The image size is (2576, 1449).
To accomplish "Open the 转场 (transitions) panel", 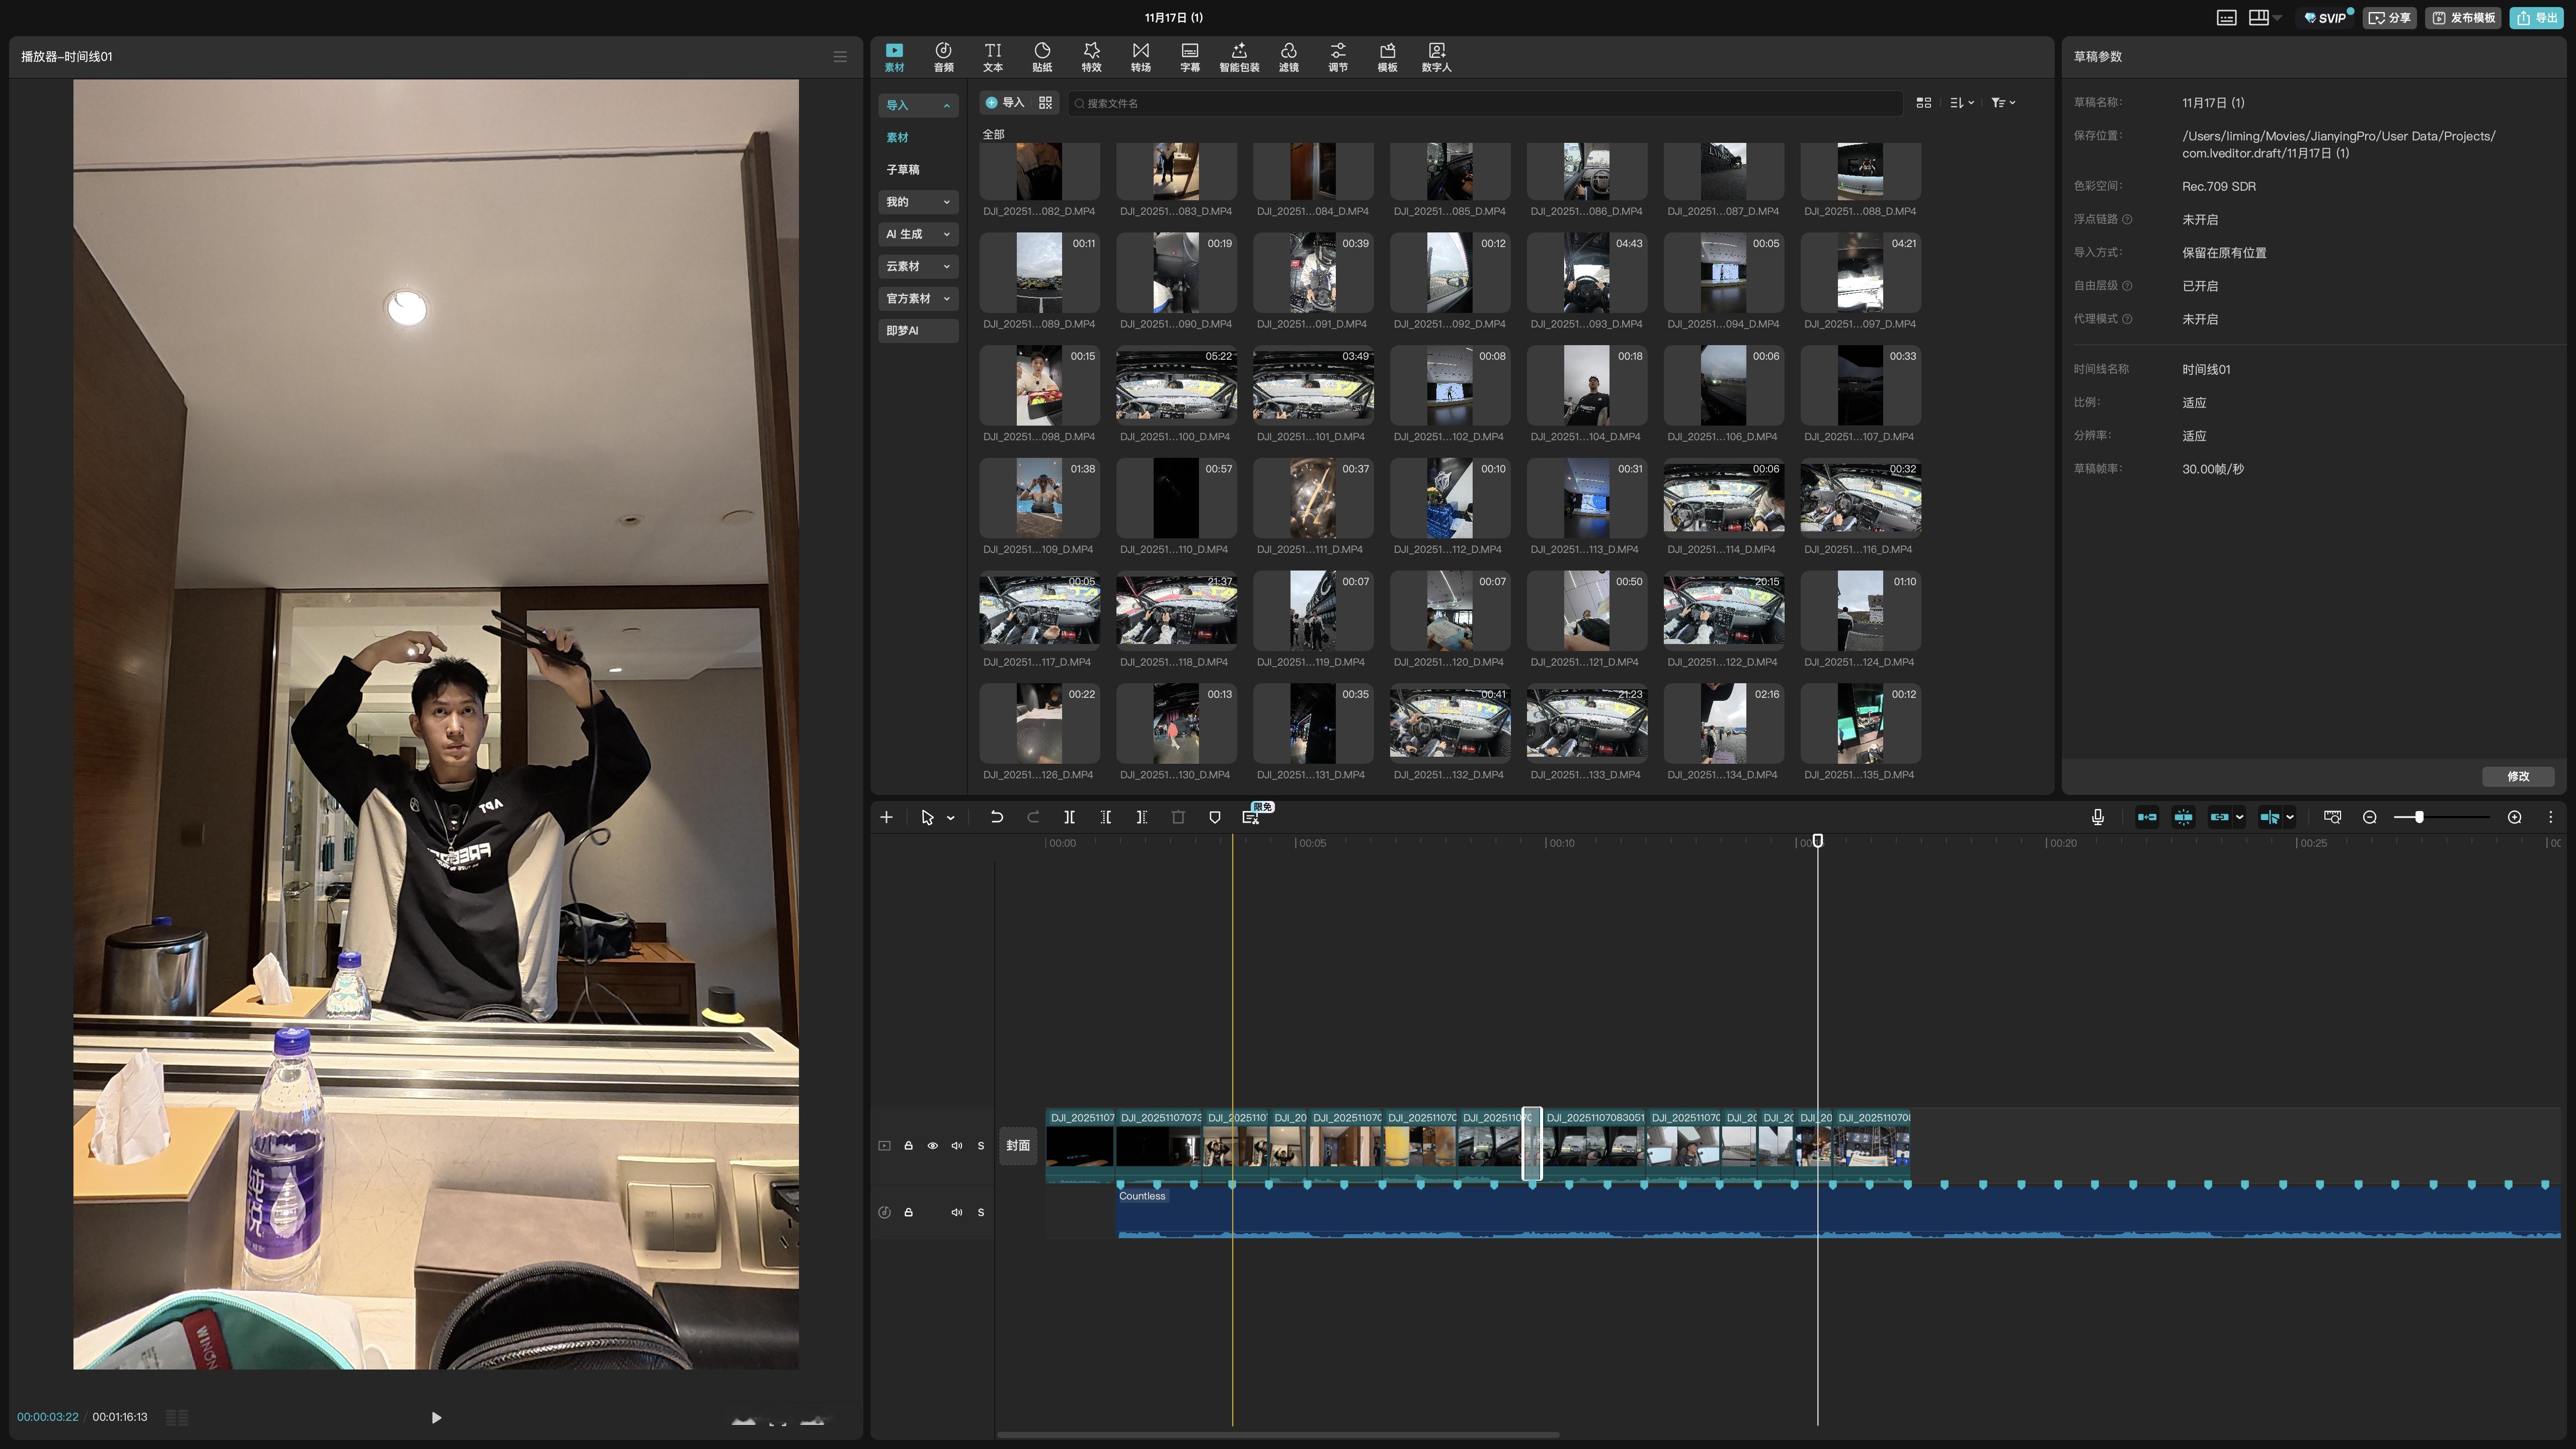I will (x=1140, y=56).
